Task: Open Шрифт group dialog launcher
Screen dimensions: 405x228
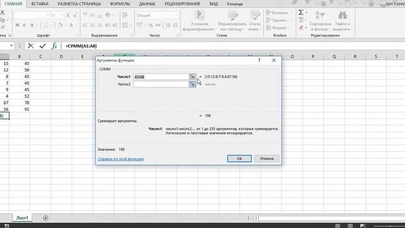Action: [77, 35]
